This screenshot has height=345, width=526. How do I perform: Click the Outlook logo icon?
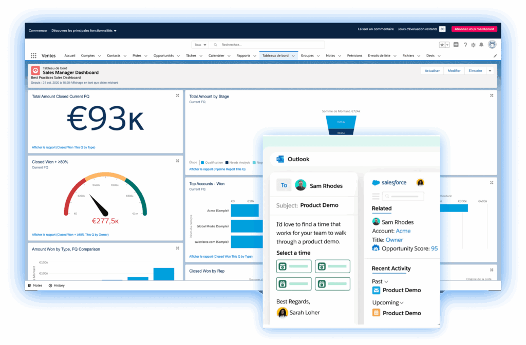pyautogui.click(x=280, y=159)
